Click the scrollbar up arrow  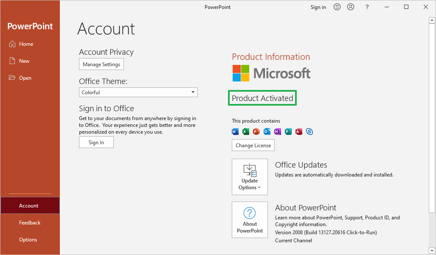tap(432, 20)
